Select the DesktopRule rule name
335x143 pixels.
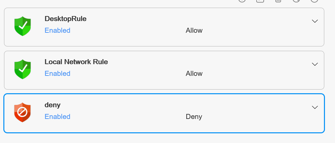66,19
